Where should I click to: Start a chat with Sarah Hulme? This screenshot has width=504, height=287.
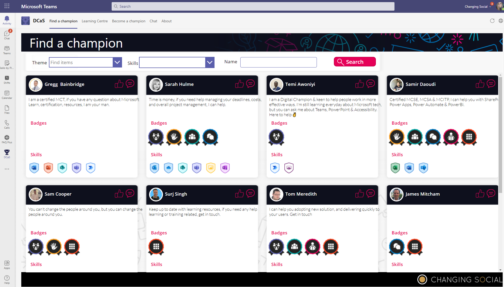250,84
